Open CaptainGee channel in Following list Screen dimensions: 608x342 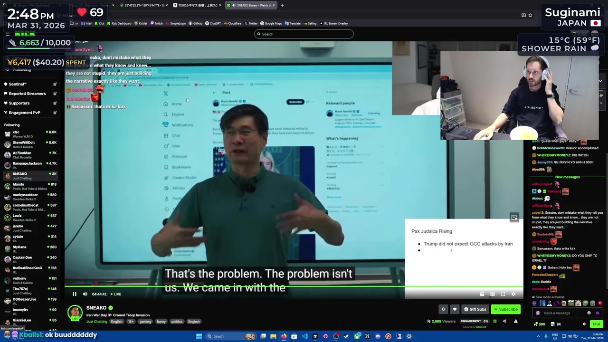[30, 259]
